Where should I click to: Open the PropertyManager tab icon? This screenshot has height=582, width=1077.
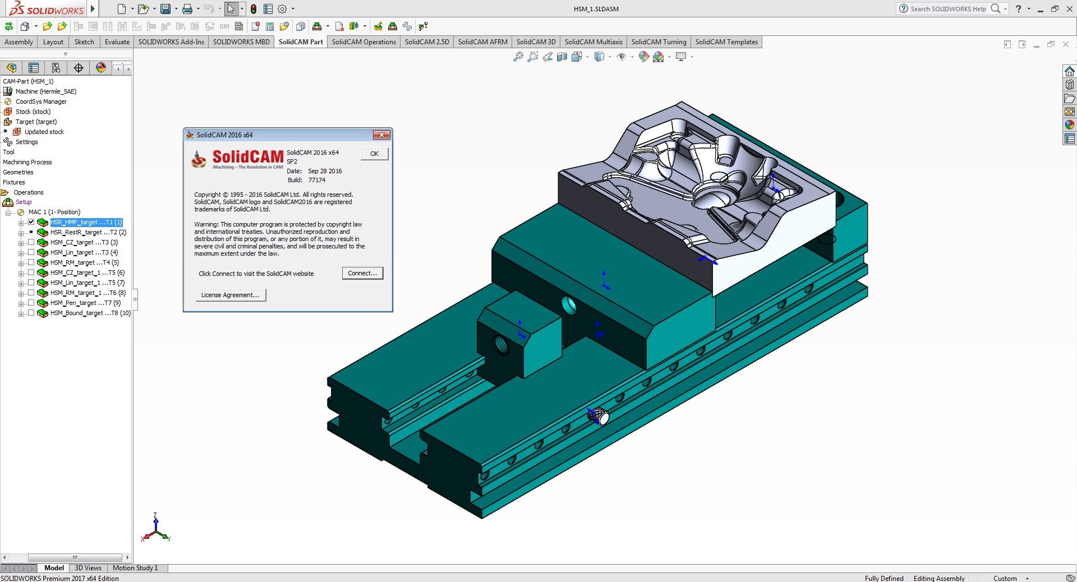click(x=34, y=68)
